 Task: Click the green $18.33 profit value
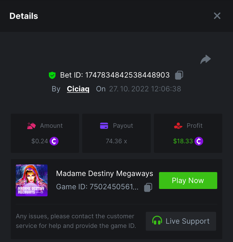183,141
